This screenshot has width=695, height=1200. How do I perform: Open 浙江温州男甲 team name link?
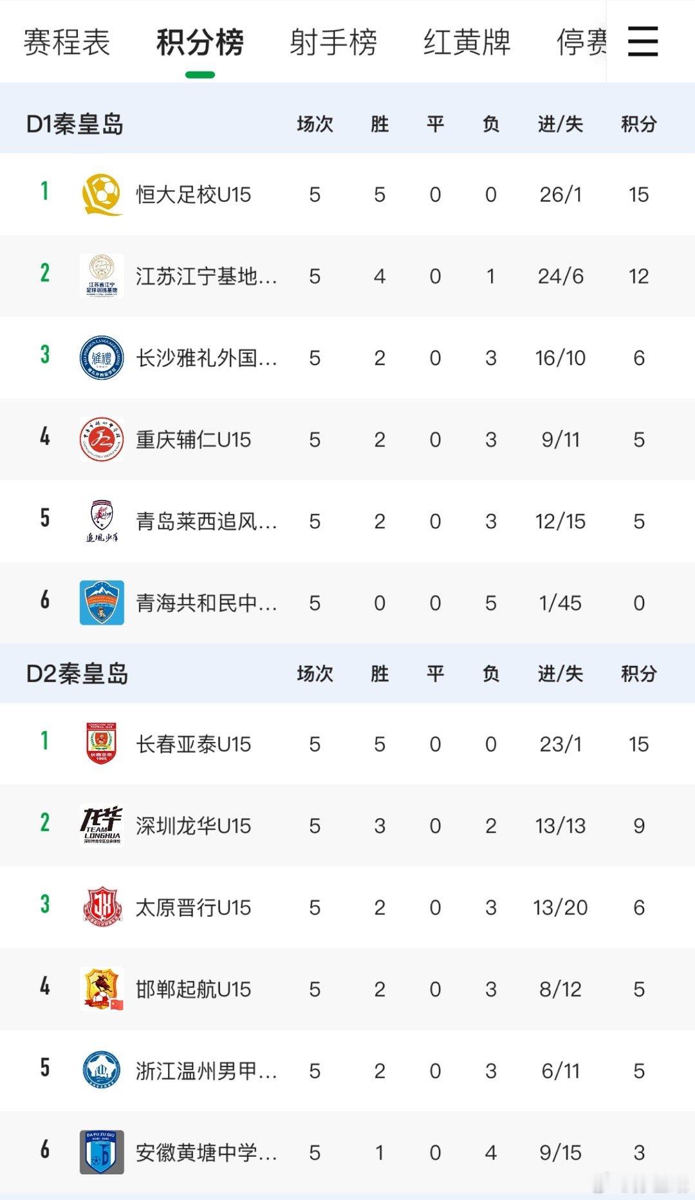[206, 1071]
